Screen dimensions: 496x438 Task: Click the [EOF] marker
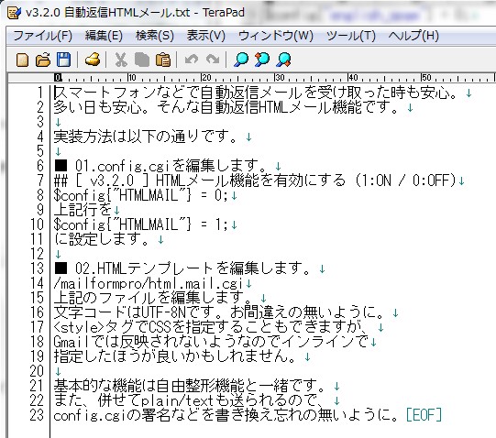tap(424, 415)
